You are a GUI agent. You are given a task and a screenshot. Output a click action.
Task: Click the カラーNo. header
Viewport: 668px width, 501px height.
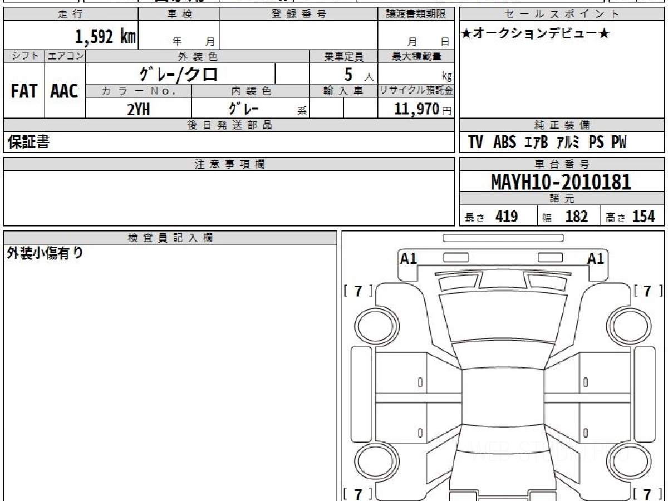click(x=139, y=91)
